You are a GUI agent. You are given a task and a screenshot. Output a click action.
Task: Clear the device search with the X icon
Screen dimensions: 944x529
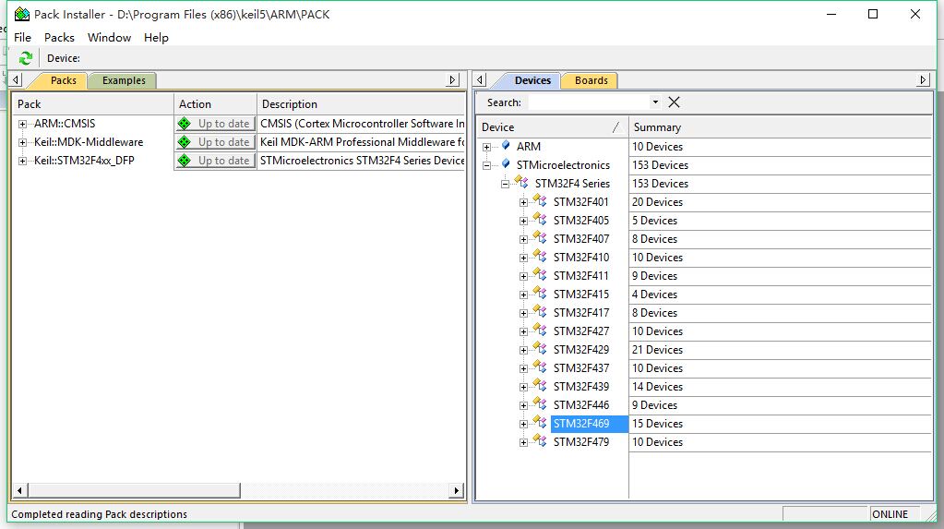(675, 102)
